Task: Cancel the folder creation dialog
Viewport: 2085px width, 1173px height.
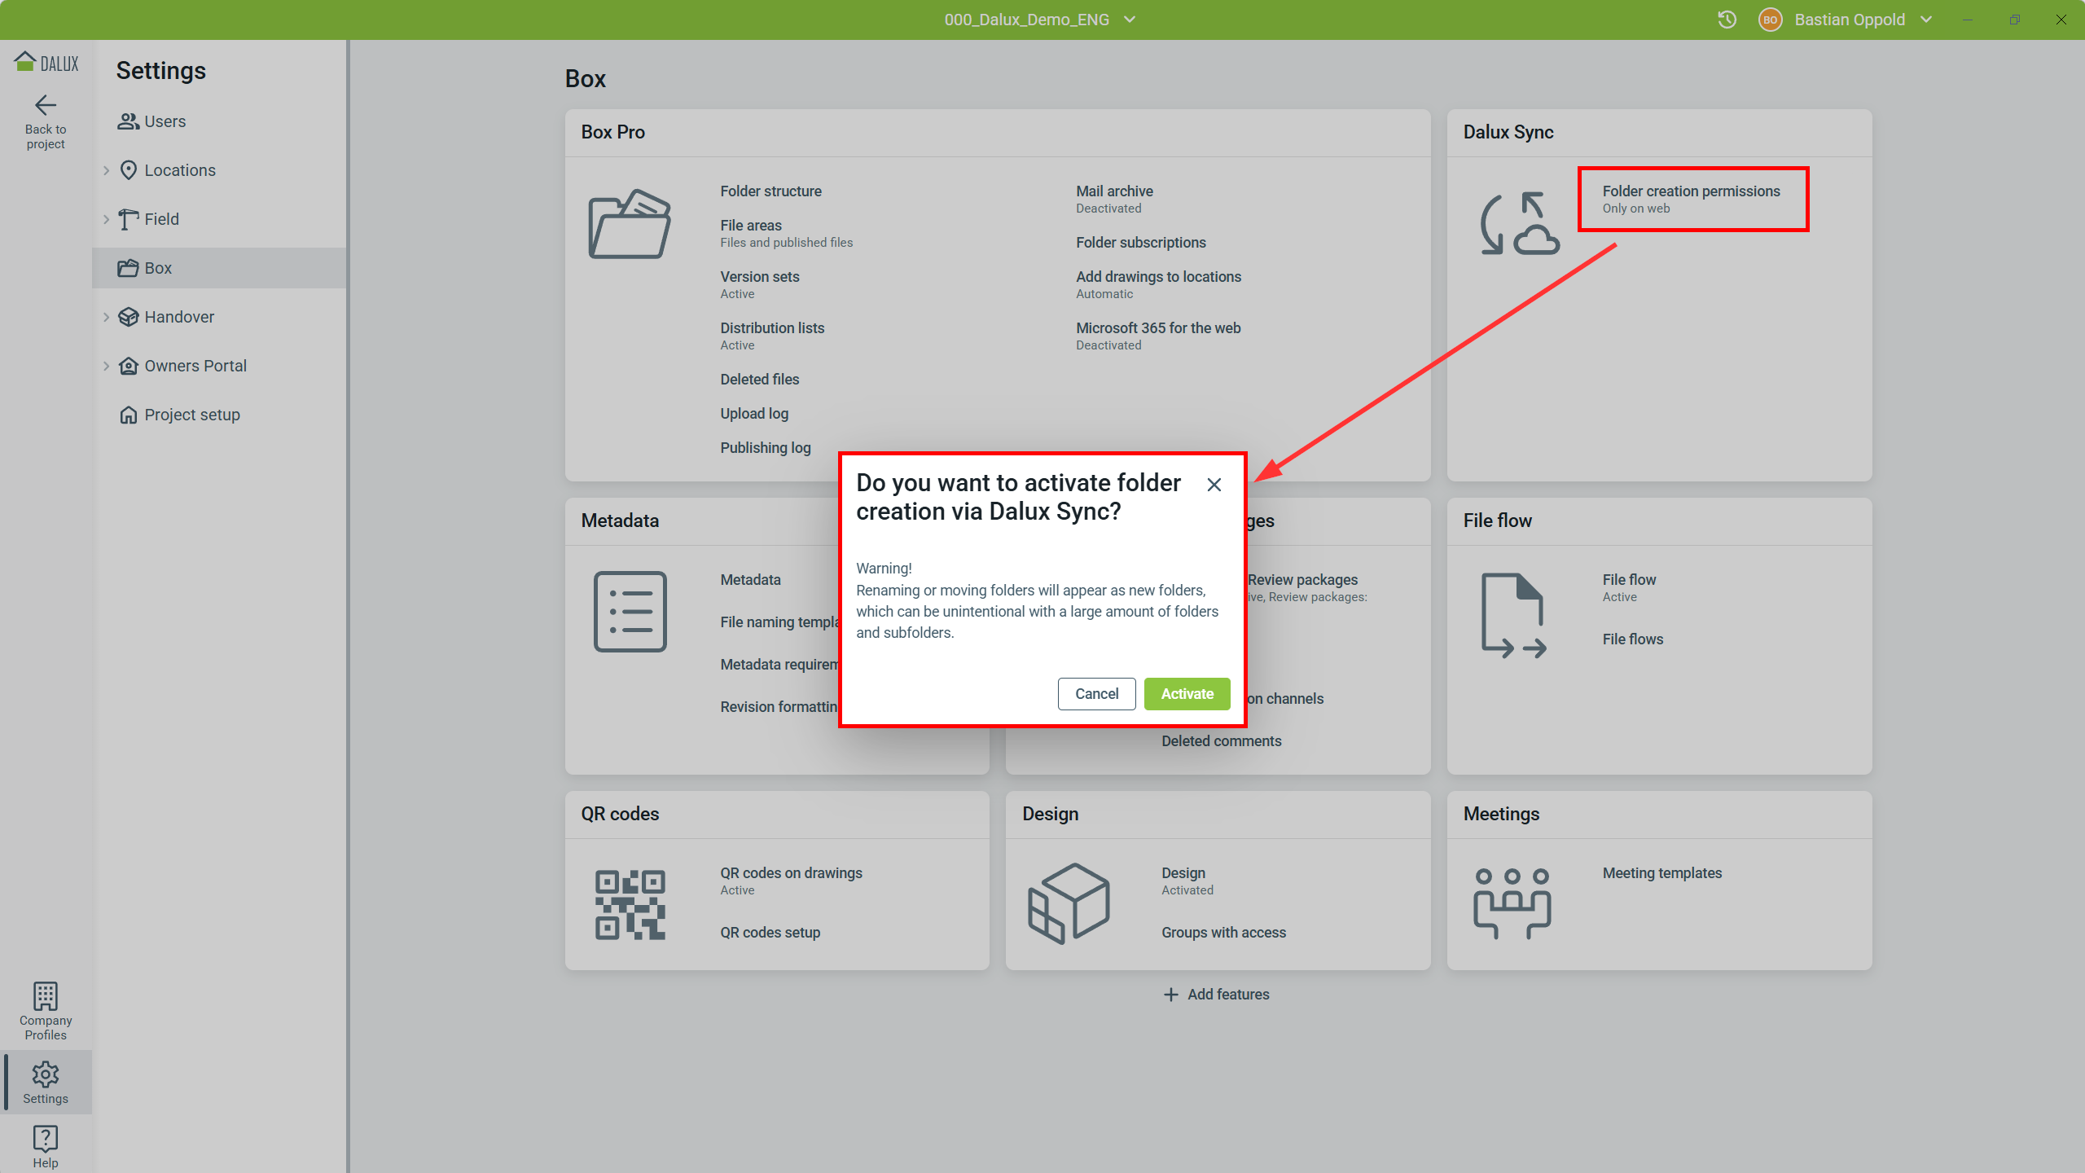Action: [1095, 693]
